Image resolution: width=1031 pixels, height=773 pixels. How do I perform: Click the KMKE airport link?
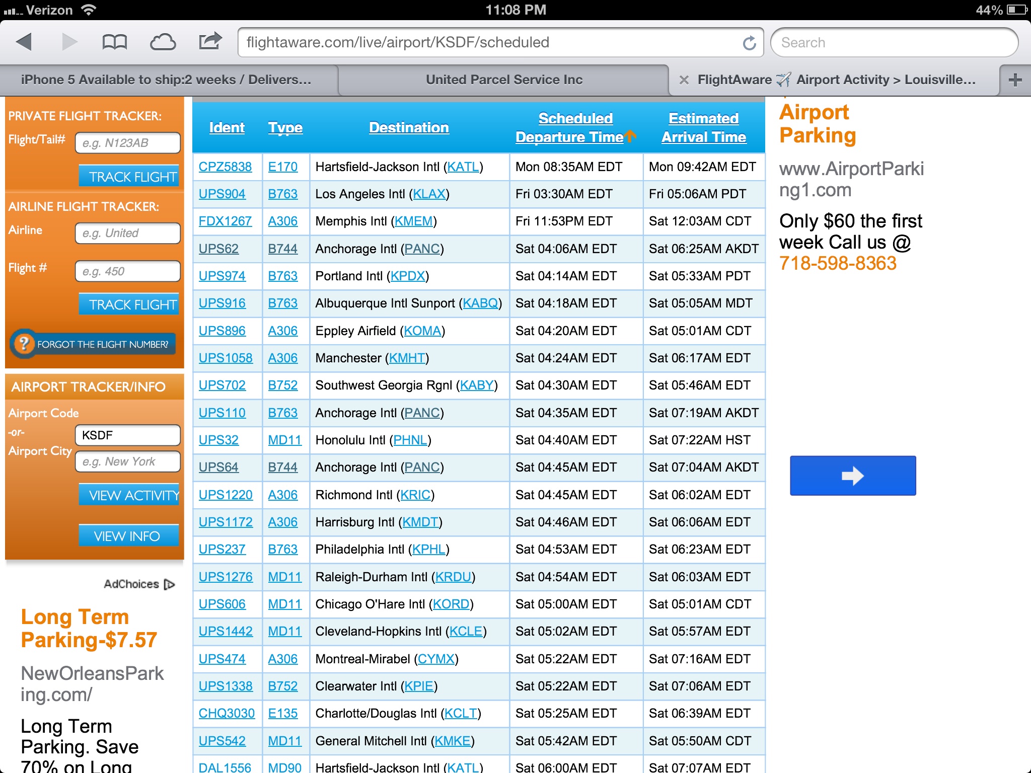pyautogui.click(x=453, y=741)
